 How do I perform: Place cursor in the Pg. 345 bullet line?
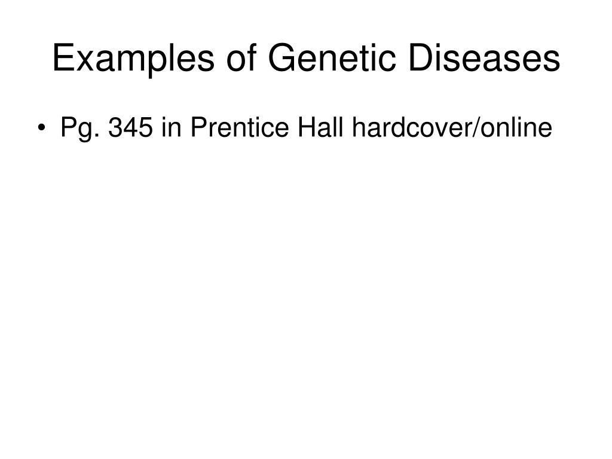click(x=307, y=128)
